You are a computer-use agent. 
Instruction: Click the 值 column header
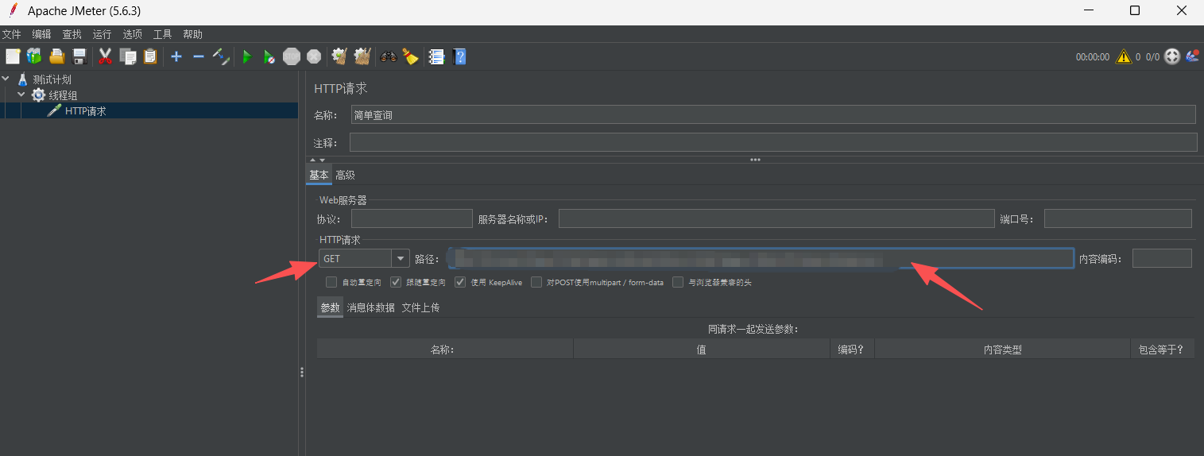click(x=701, y=349)
